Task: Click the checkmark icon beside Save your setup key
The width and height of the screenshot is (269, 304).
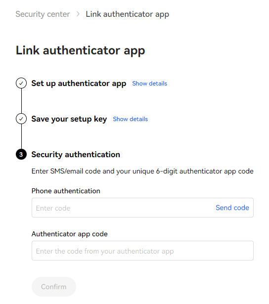Action: coord(21,119)
